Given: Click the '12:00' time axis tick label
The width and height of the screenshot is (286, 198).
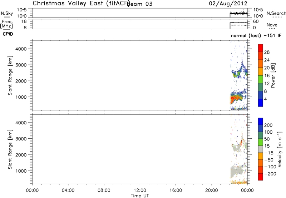Looking at the screenshot, I should point(140,190).
